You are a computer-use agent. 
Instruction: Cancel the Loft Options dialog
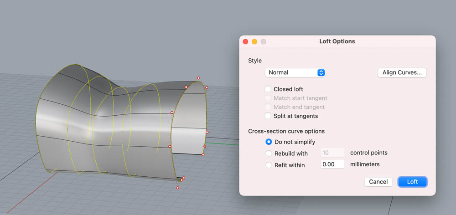coord(378,182)
